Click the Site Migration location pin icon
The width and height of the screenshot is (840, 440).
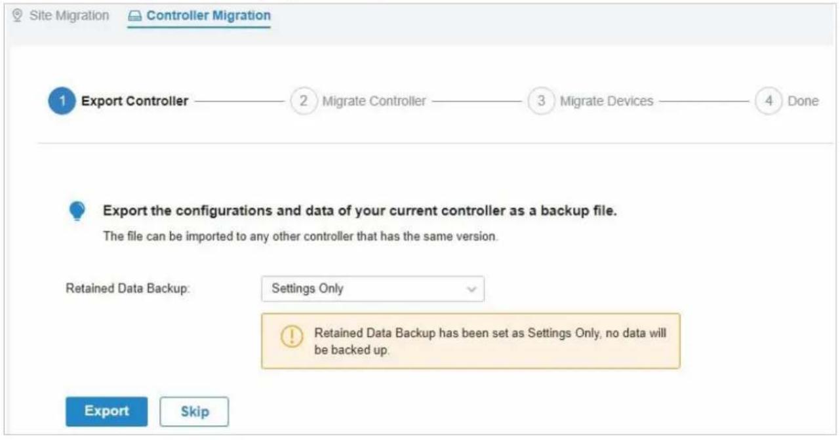pos(18,15)
